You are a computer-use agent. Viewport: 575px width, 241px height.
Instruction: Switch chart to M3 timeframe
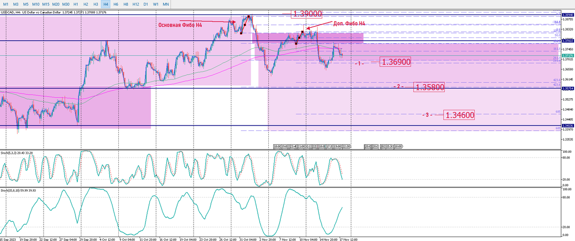[x=16, y=4]
